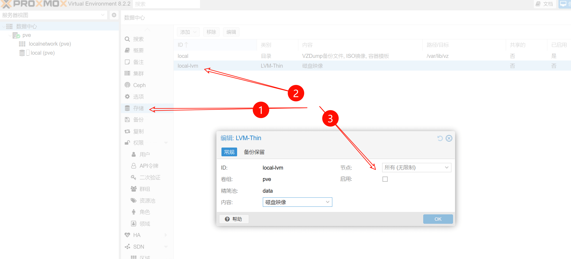Select the local-lvm storage row

coord(372,66)
